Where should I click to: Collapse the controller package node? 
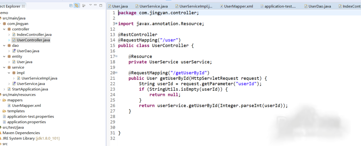click(x=4, y=29)
